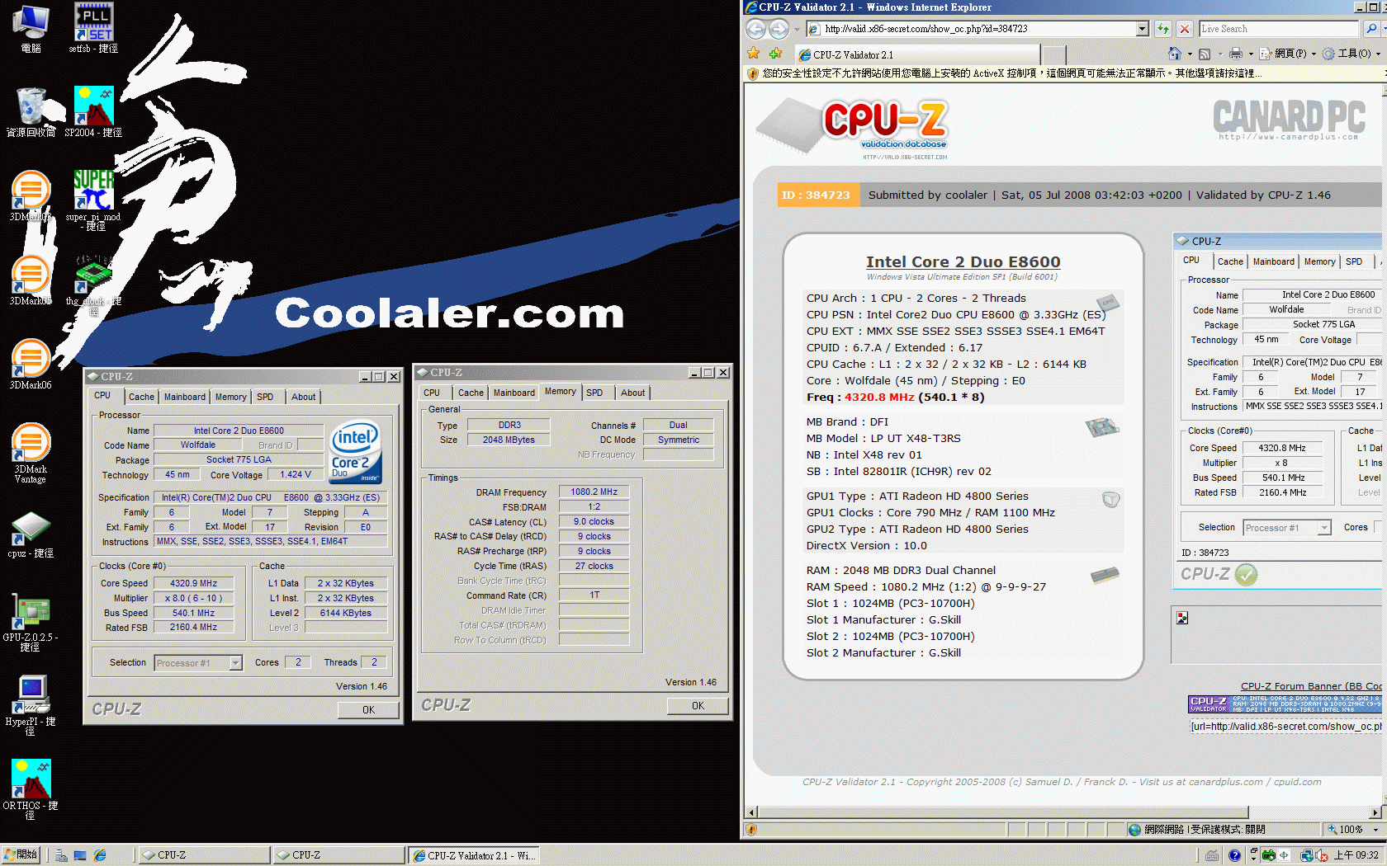
Task: Open the thg_clock shortcut icon
Action: coord(93,283)
